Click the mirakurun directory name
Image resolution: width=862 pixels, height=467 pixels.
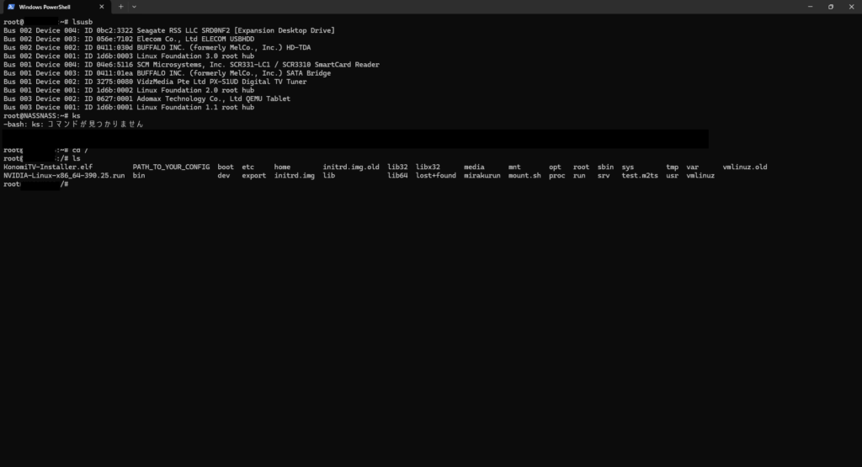click(x=482, y=176)
